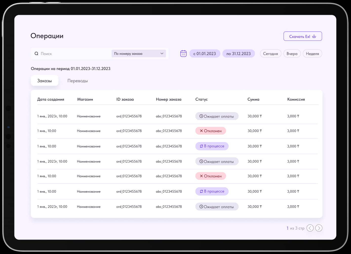This screenshot has height=254, width=351.
Task: Click the Магазин column header
Action: (85, 99)
